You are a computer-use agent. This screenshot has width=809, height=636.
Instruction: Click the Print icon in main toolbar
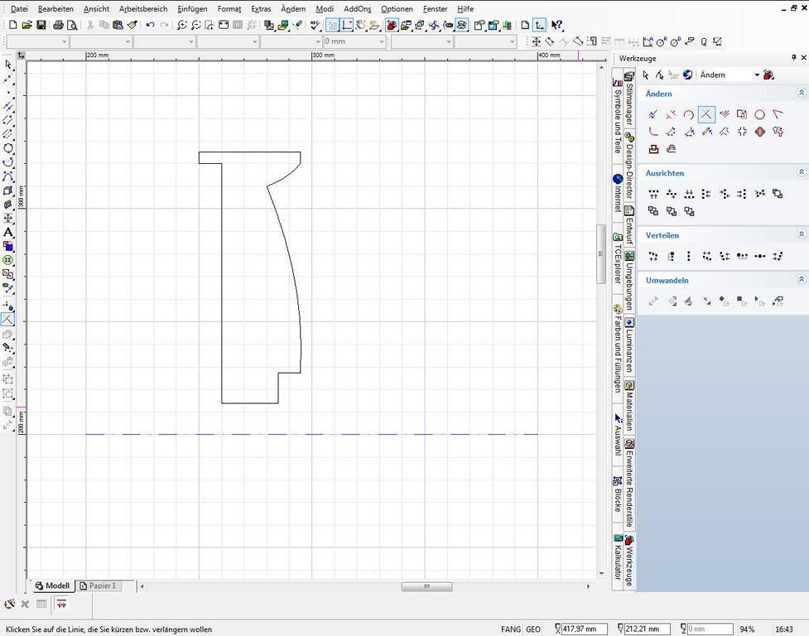(x=58, y=25)
